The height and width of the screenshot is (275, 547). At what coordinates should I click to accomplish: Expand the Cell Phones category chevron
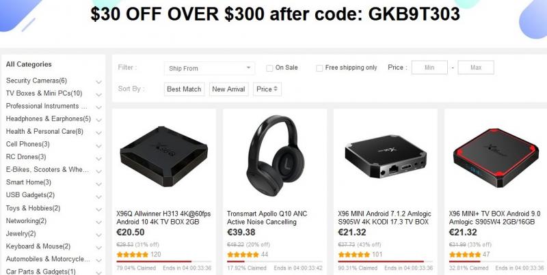98,145
